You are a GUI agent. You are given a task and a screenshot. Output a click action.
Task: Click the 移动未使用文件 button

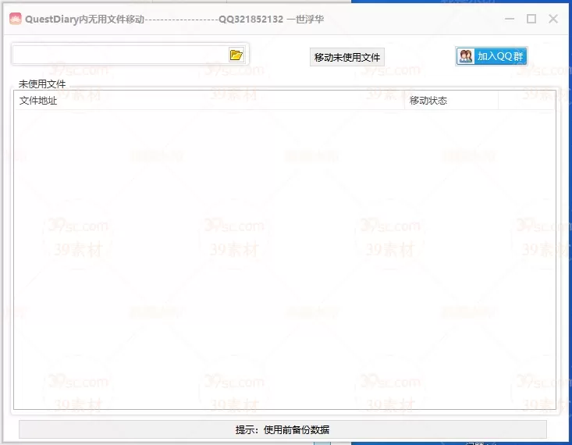tap(347, 57)
